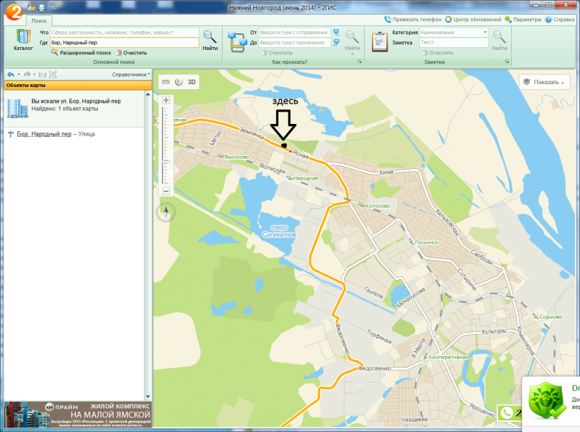Open the forward history dropdown arrow

34,75
